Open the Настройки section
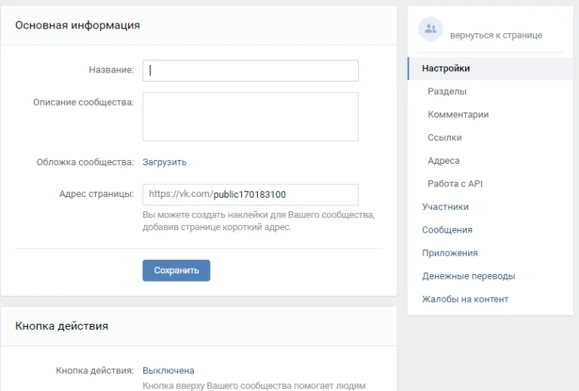Image resolution: width=579 pixels, height=391 pixels. [490, 69]
